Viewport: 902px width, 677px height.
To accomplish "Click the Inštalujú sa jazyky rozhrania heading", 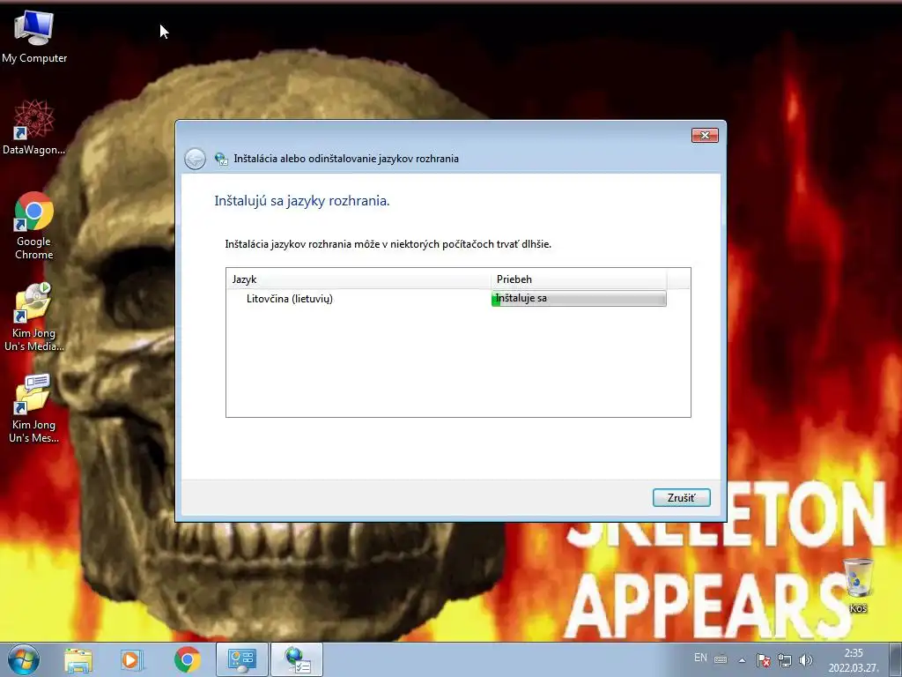I will click(x=302, y=201).
